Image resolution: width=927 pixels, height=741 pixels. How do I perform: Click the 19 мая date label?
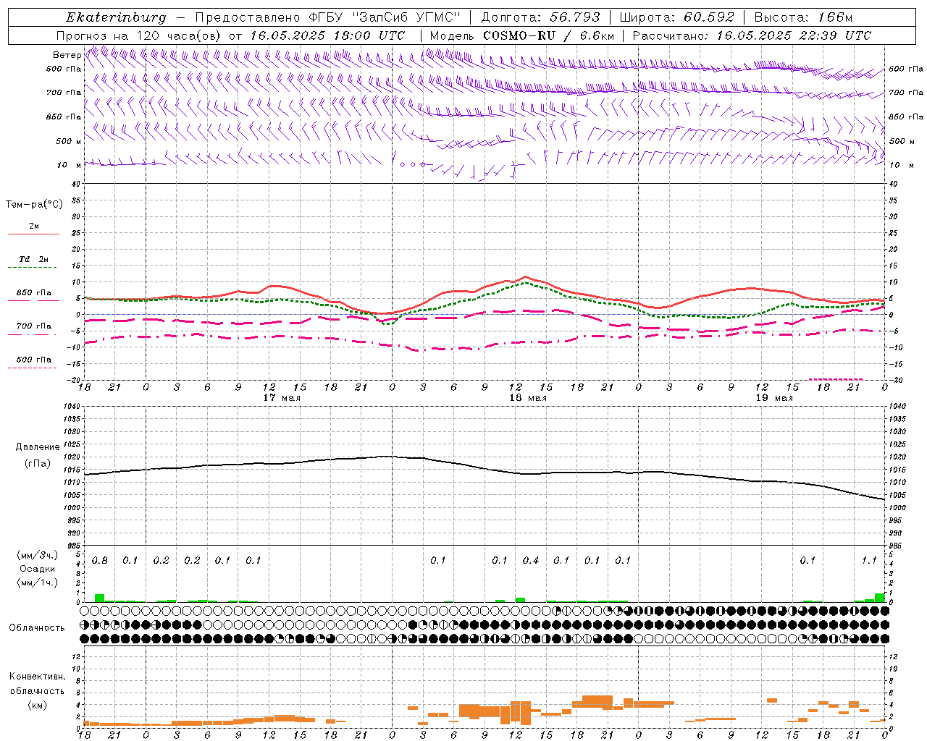point(774,398)
